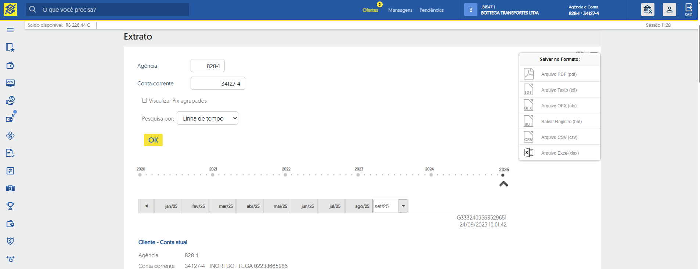The image size is (700, 269).
Task: Collapse timeline with the up chevron
Action: point(504,184)
